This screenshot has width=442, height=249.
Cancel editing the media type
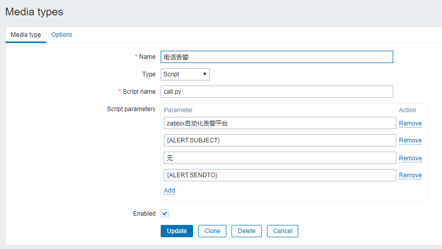pyautogui.click(x=282, y=231)
